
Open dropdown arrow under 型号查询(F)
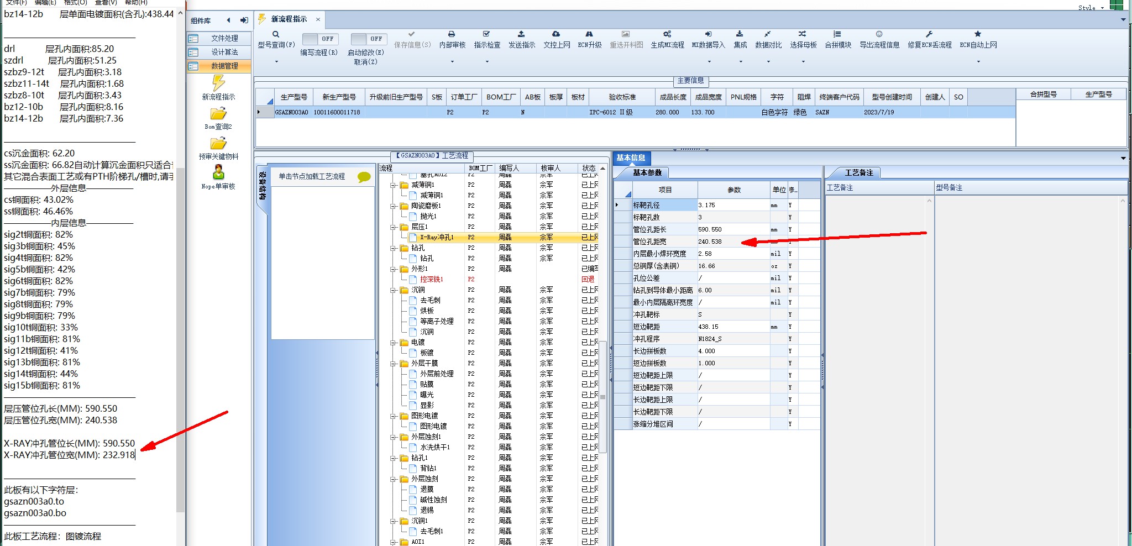coord(276,61)
